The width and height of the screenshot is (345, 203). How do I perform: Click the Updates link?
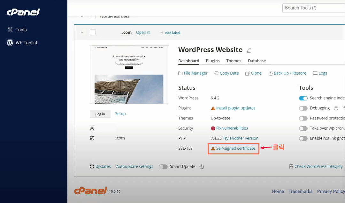click(x=103, y=167)
